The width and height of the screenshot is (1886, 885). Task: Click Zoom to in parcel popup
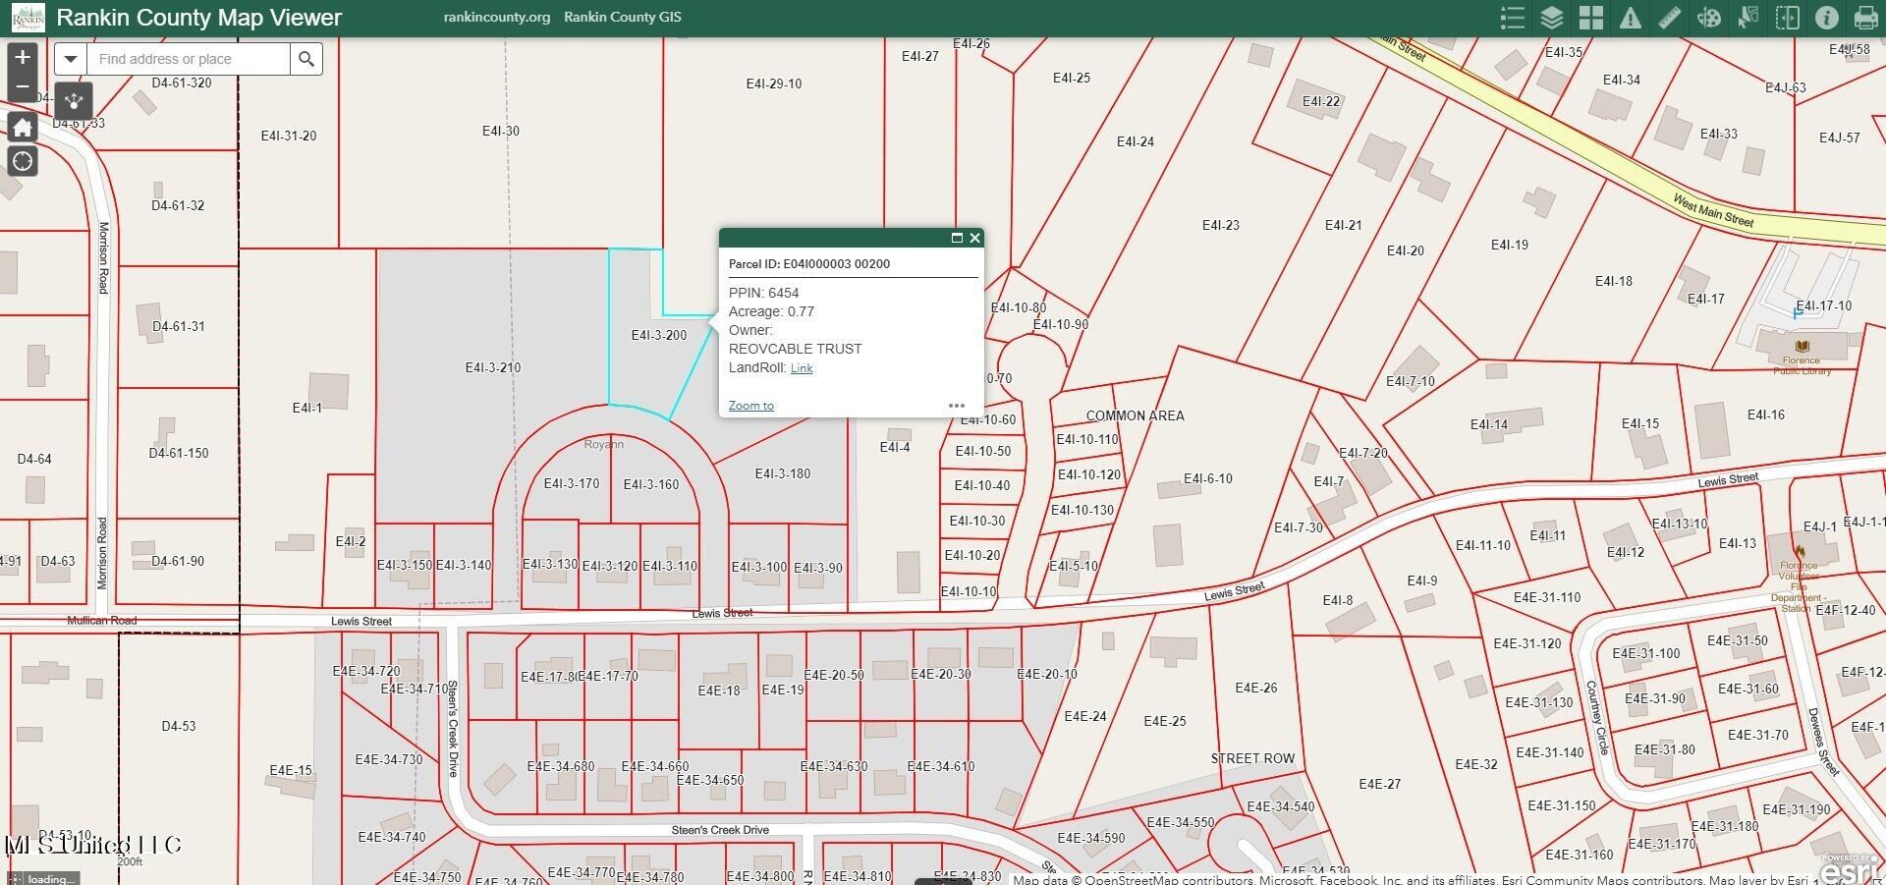pos(751,406)
